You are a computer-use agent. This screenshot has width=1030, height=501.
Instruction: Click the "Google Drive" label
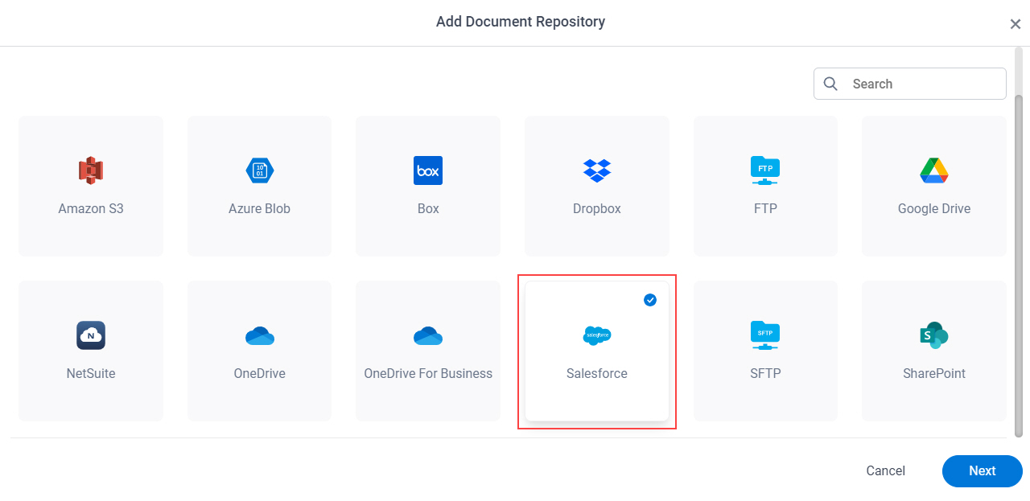click(934, 208)
